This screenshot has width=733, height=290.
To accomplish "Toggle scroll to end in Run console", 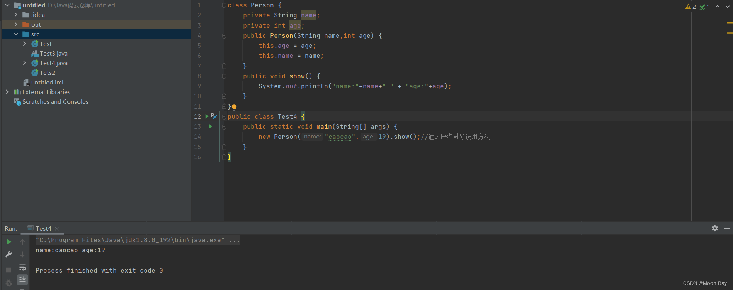I will (22, 279).
